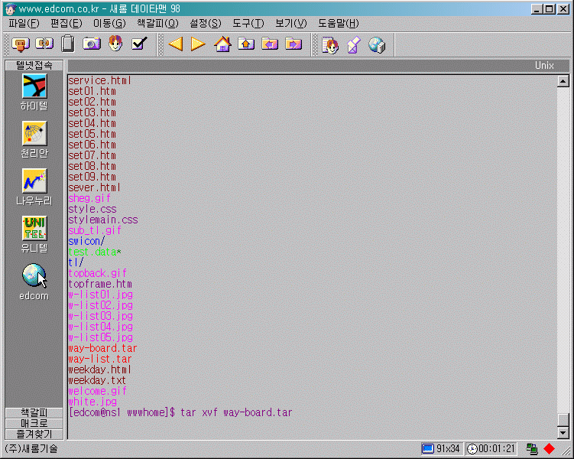Click test.data* in the terminal listing
This screenshot has height=459, width=574.
click(x=95, y=252)
